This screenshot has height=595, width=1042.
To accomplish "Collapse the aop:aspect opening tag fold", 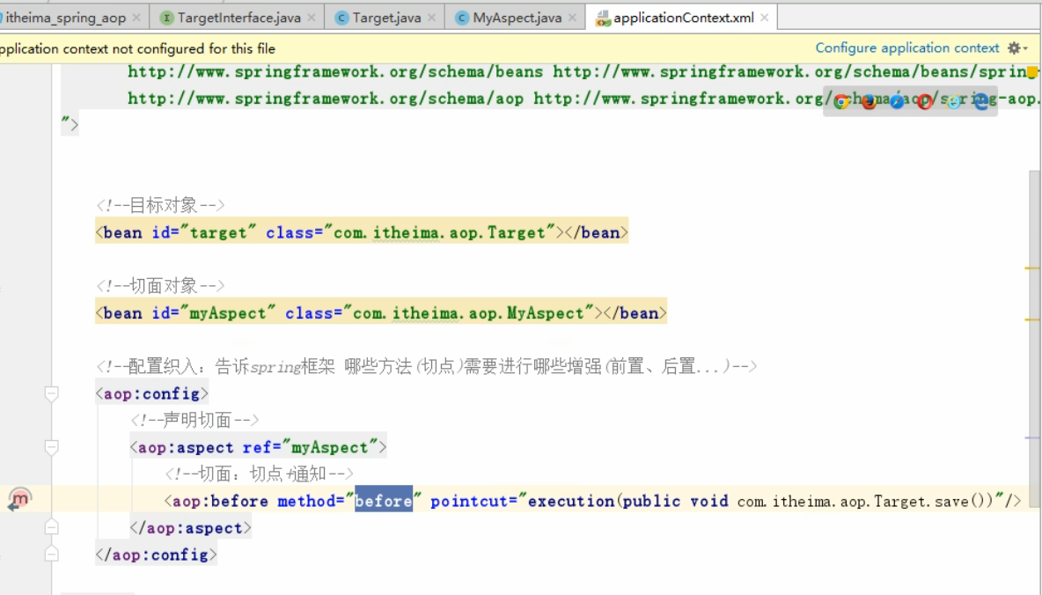I will [51, 447].
